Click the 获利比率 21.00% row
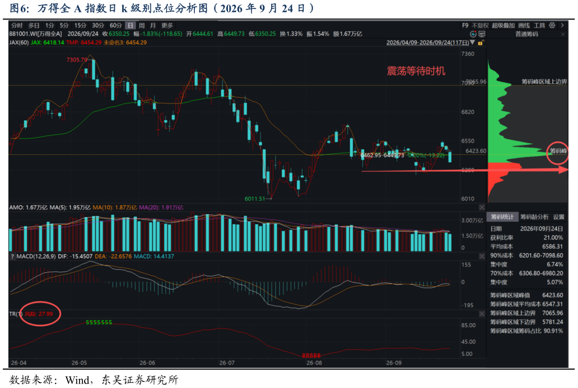This screenshot has width=578, height=388. click(526, 238)
